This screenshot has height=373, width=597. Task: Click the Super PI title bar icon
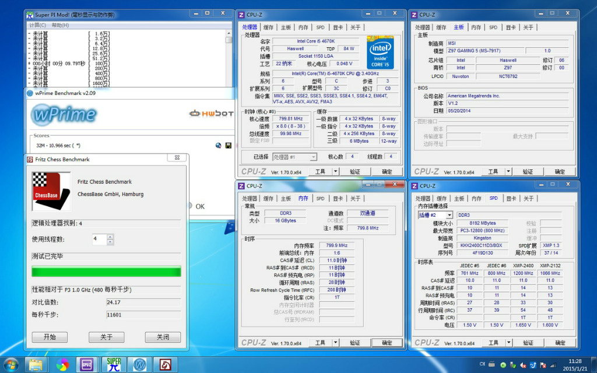[30, 15]
